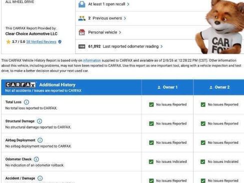Image resolution: width=244 pixels, height=183 pixels.
Task: Click Airbag Deployment Owner 2 green checkmark
Action: click(x=203, y=142)
